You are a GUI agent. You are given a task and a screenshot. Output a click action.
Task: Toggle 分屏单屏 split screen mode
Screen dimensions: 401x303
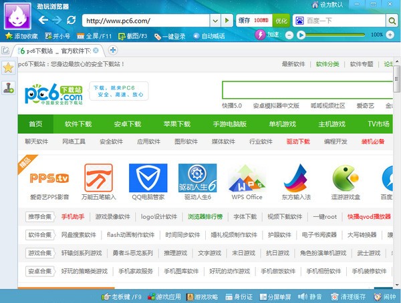pyautogui.click(x=275, y=297)
